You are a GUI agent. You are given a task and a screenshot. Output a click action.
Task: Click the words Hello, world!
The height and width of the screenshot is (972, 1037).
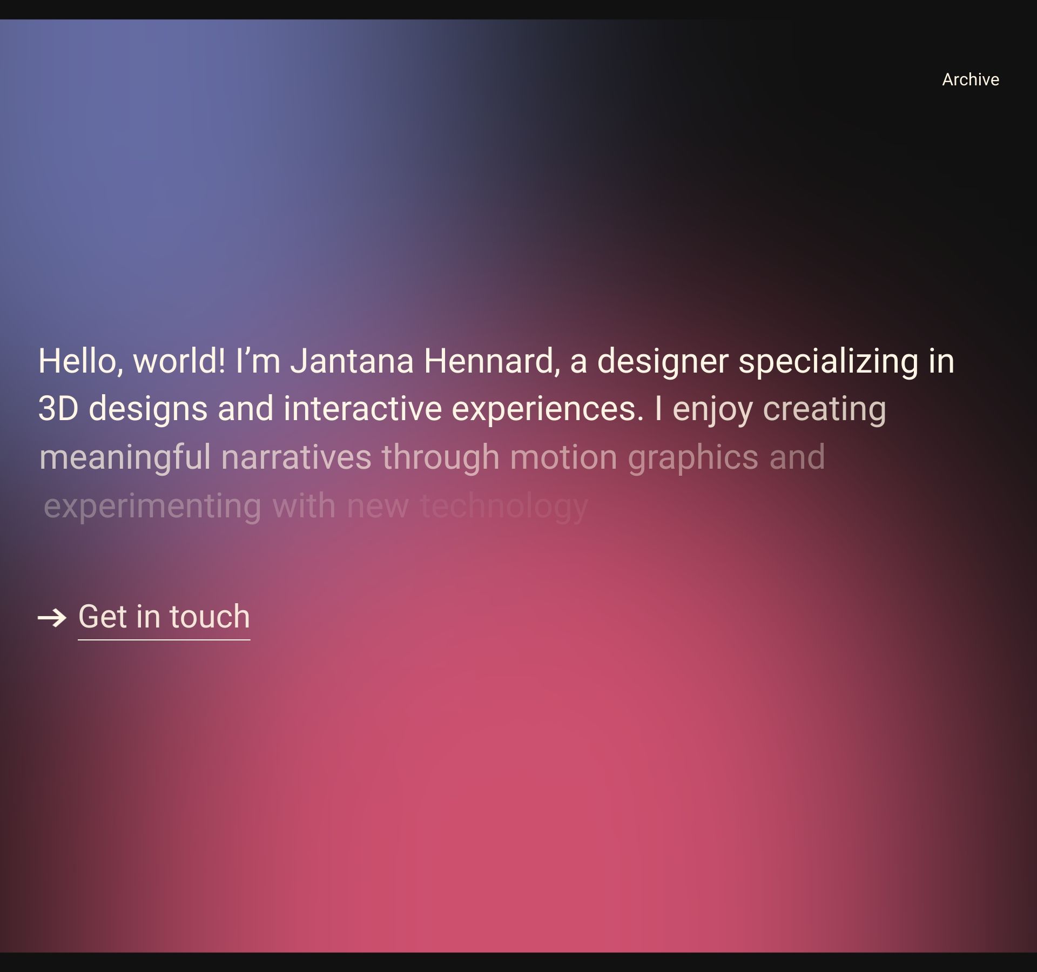point(131,361)
